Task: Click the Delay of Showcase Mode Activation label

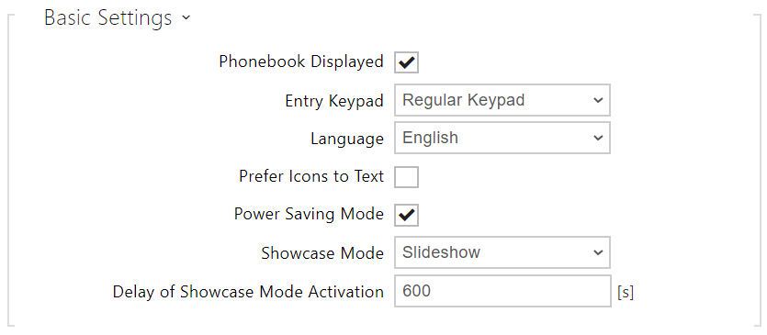Action: pyautogui.click(x=248, y=292)
